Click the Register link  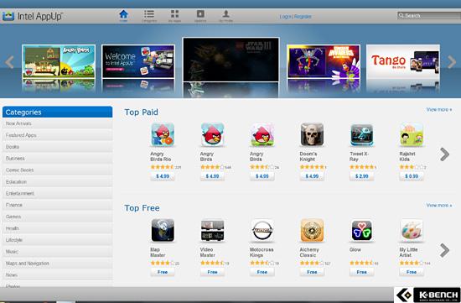click(303, 17)
